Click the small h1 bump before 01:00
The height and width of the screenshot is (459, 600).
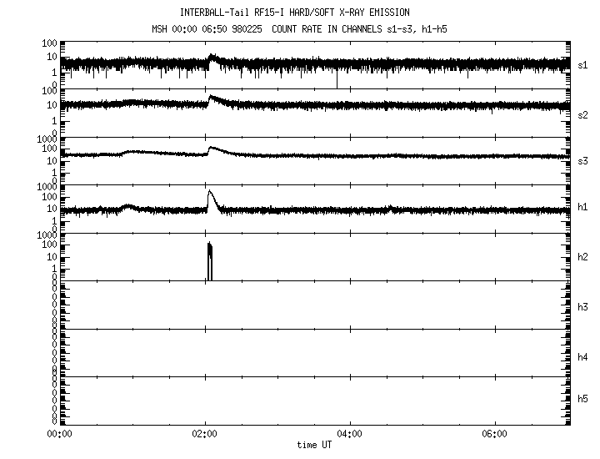(x=127, y=205)
